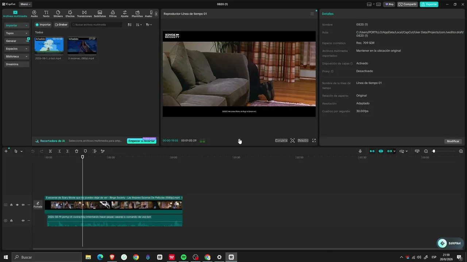Lock the audio track
Image resolution: width=467 pixels, height=262 pixels.
[11, 221]
